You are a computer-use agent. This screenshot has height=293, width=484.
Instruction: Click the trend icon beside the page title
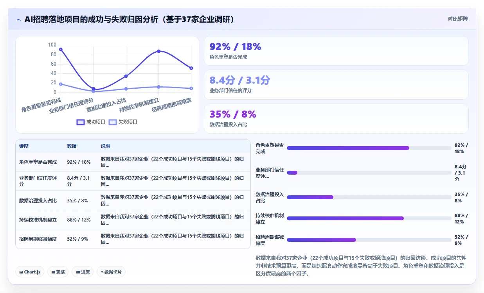18,20
